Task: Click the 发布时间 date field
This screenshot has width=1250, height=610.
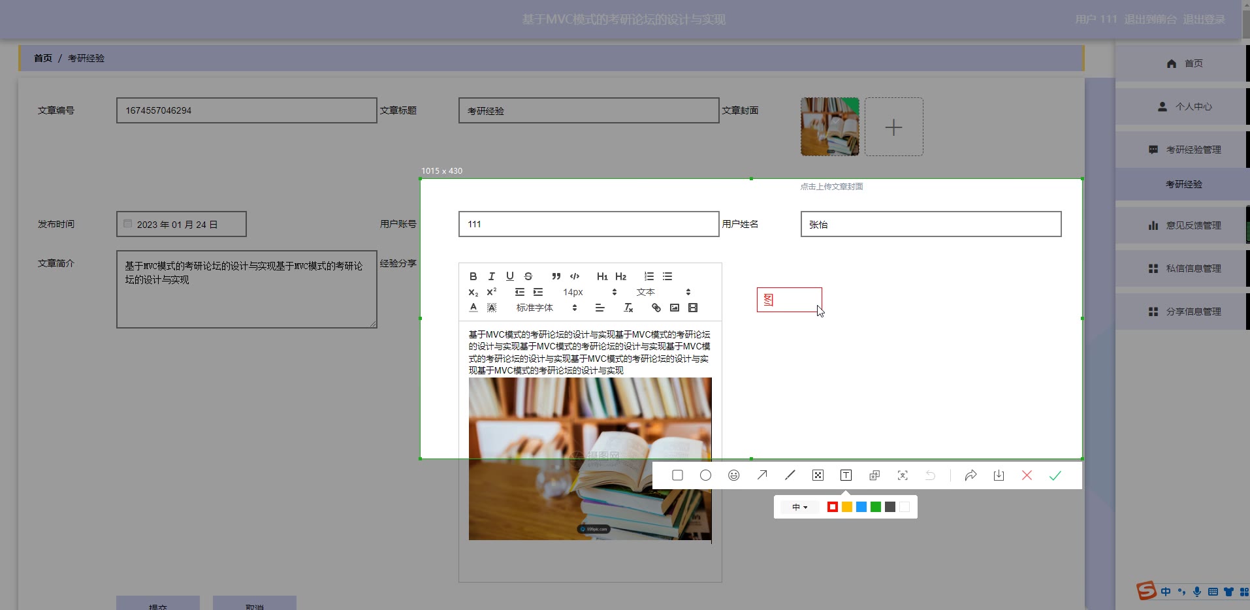Action: point(181,224)
